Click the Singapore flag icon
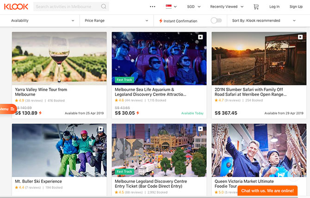Viewport: 310px width, 198px height. (x=168, y=6)
